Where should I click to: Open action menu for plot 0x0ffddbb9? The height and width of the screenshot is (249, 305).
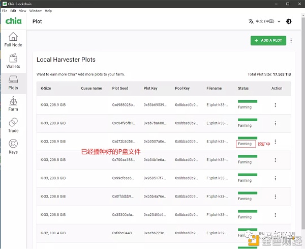tap(275, 197)
